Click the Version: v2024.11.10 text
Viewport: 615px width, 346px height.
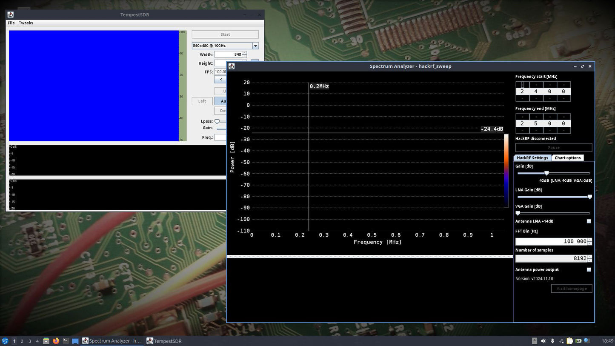pos(535,279)
